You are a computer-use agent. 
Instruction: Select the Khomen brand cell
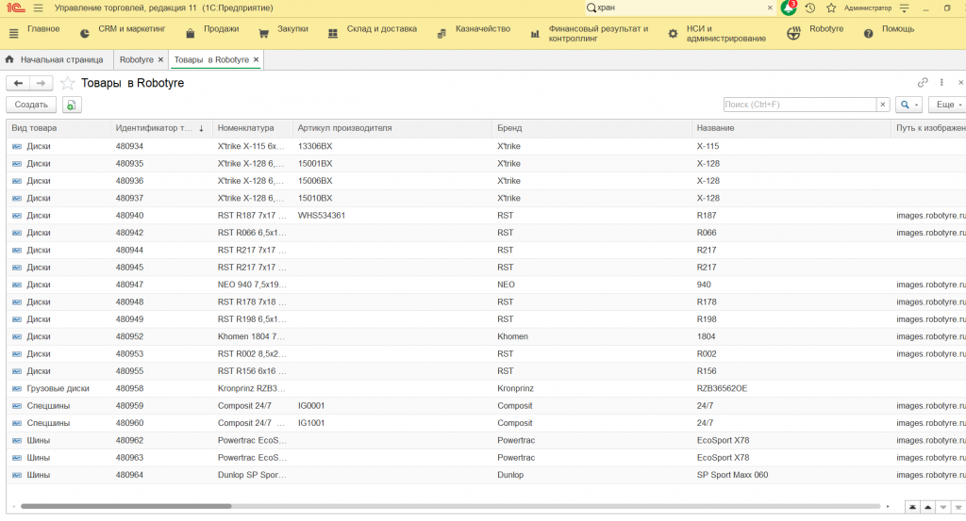592,336
